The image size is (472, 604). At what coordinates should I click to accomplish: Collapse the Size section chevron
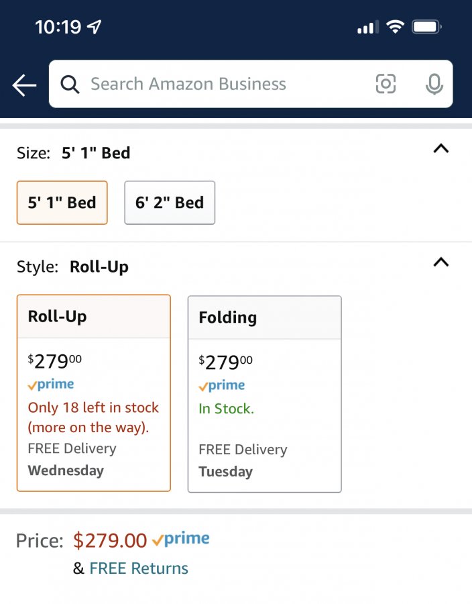pyautogui.click(x=441, y=149)
